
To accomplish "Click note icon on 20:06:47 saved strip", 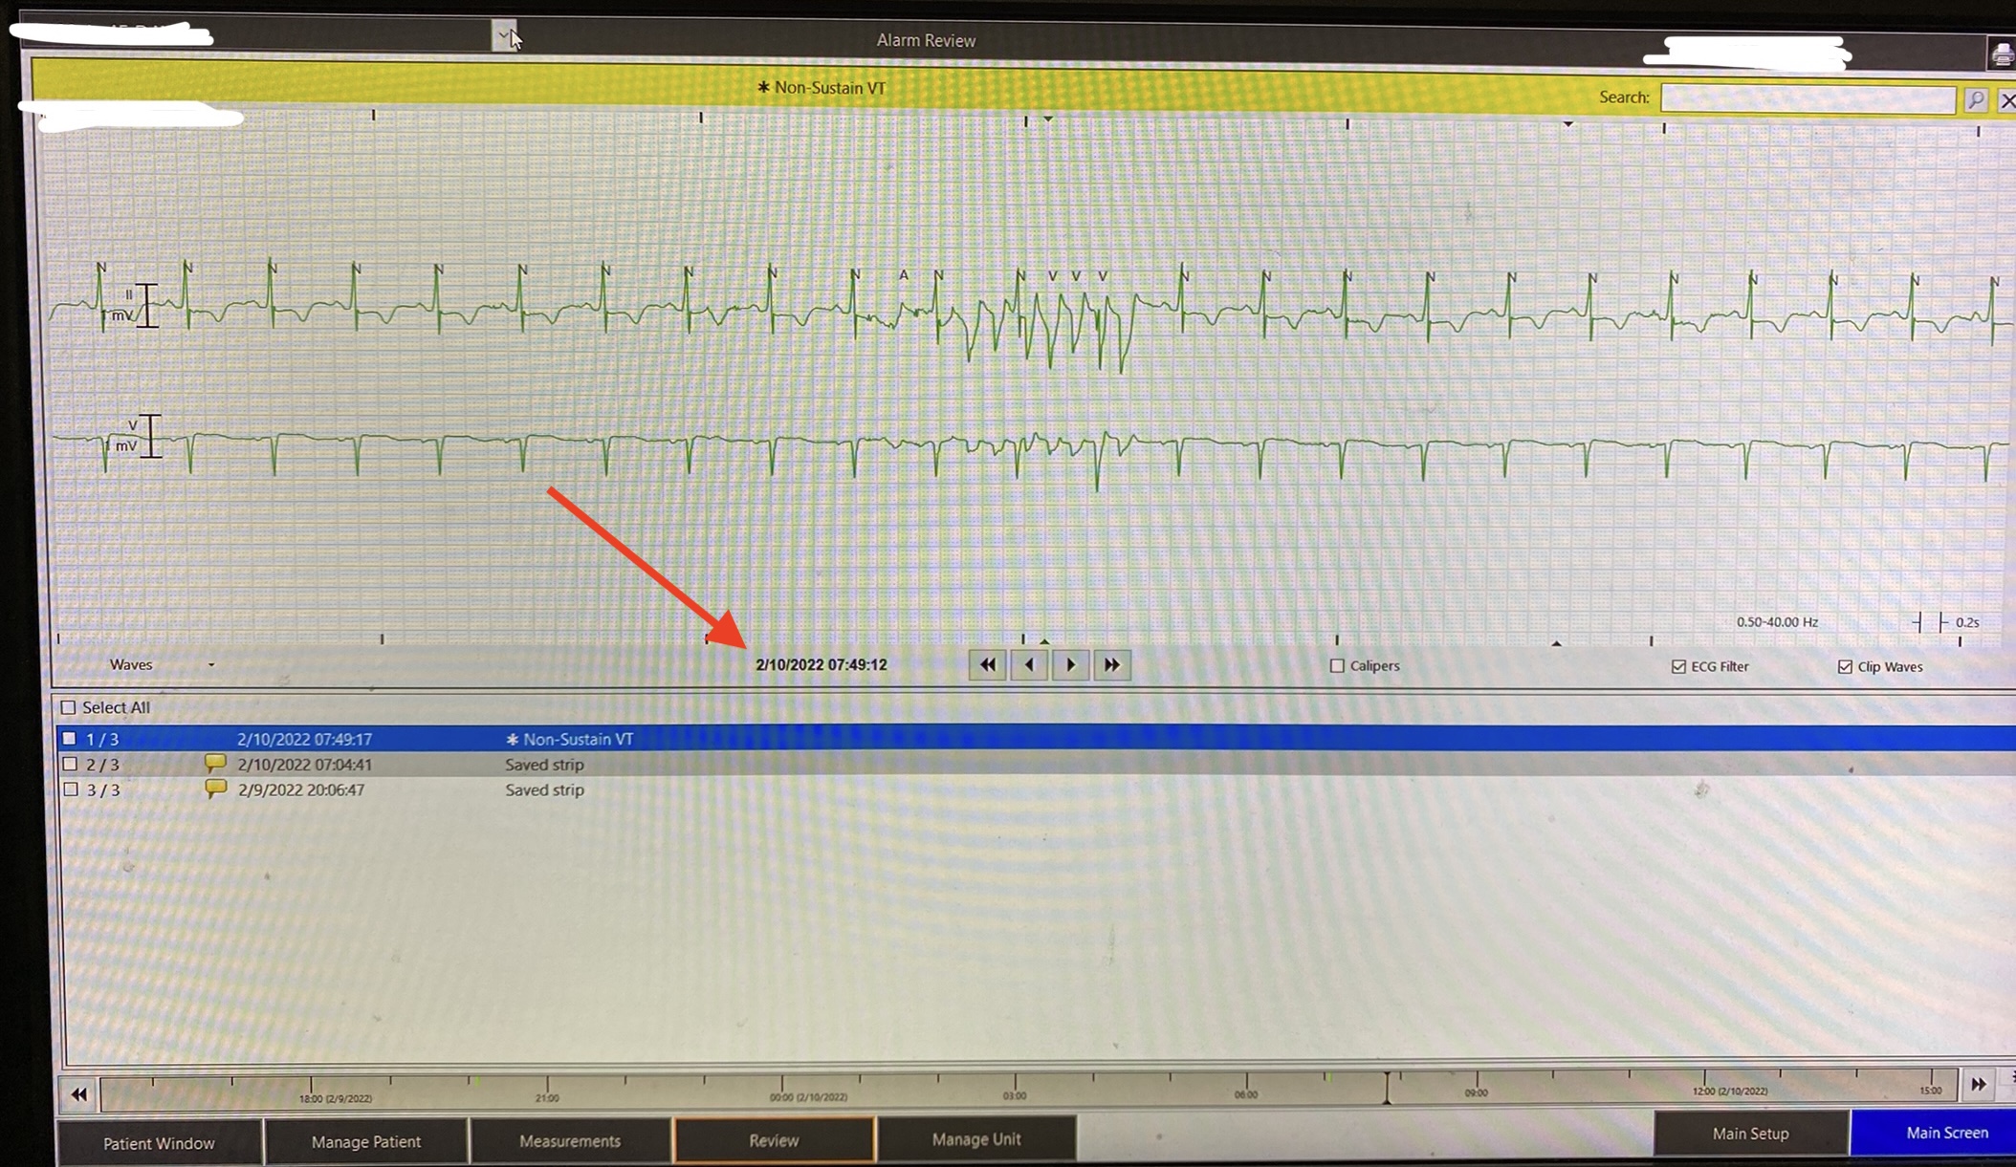I will click(x=215, y=789).
